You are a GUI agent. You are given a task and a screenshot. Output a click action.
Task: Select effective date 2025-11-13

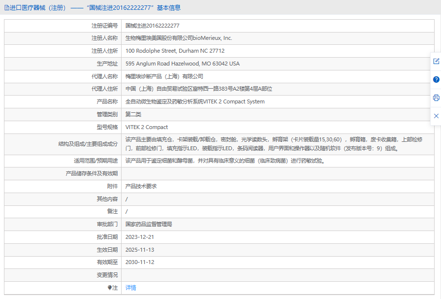[140, 250]
